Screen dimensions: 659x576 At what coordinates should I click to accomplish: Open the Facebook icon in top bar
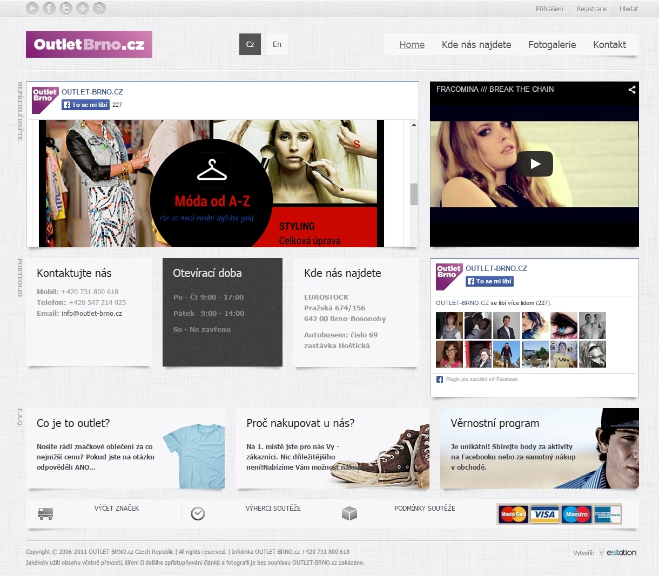click(x=49, y=8)
